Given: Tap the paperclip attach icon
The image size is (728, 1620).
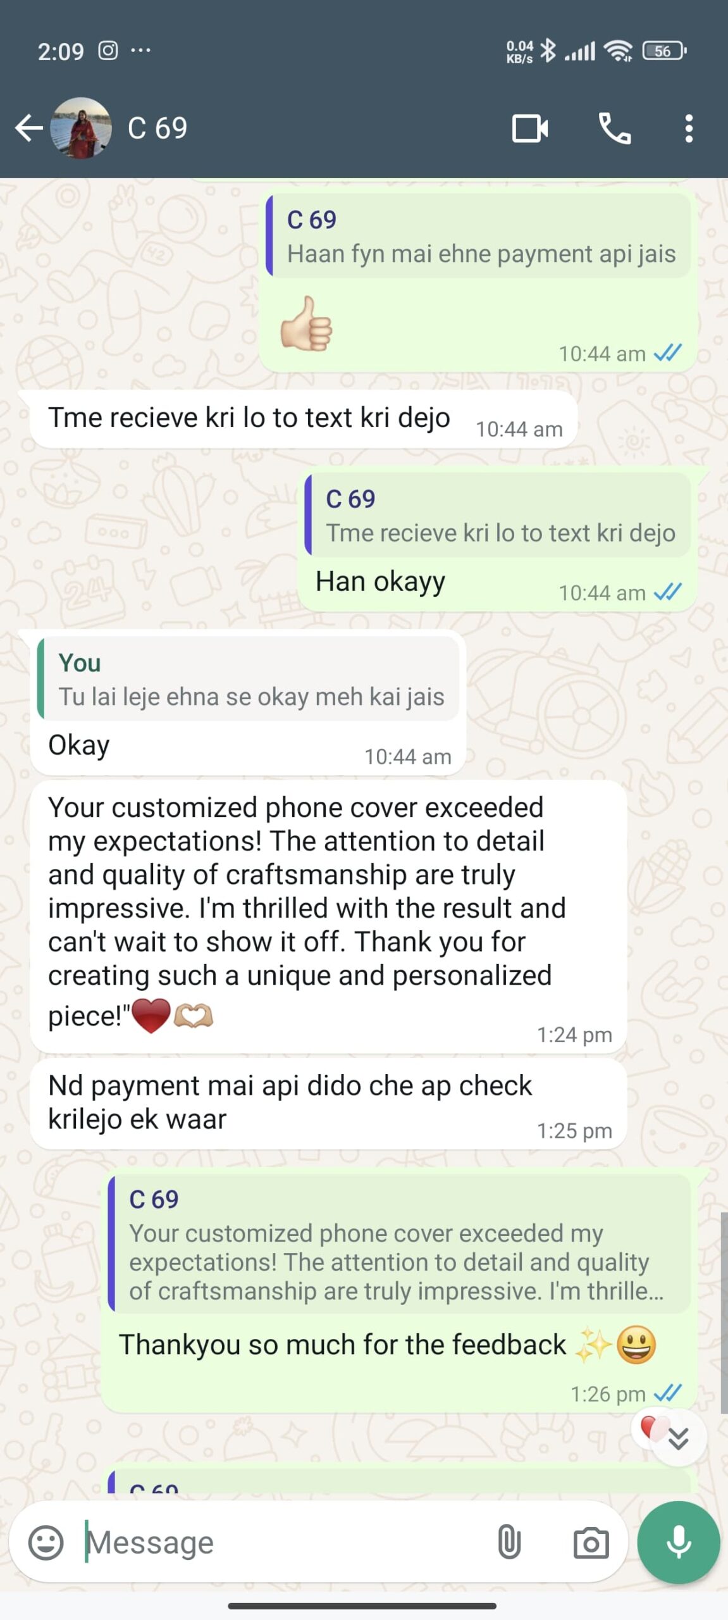Looking at the screenshot, I should [x=509, y=1542].
